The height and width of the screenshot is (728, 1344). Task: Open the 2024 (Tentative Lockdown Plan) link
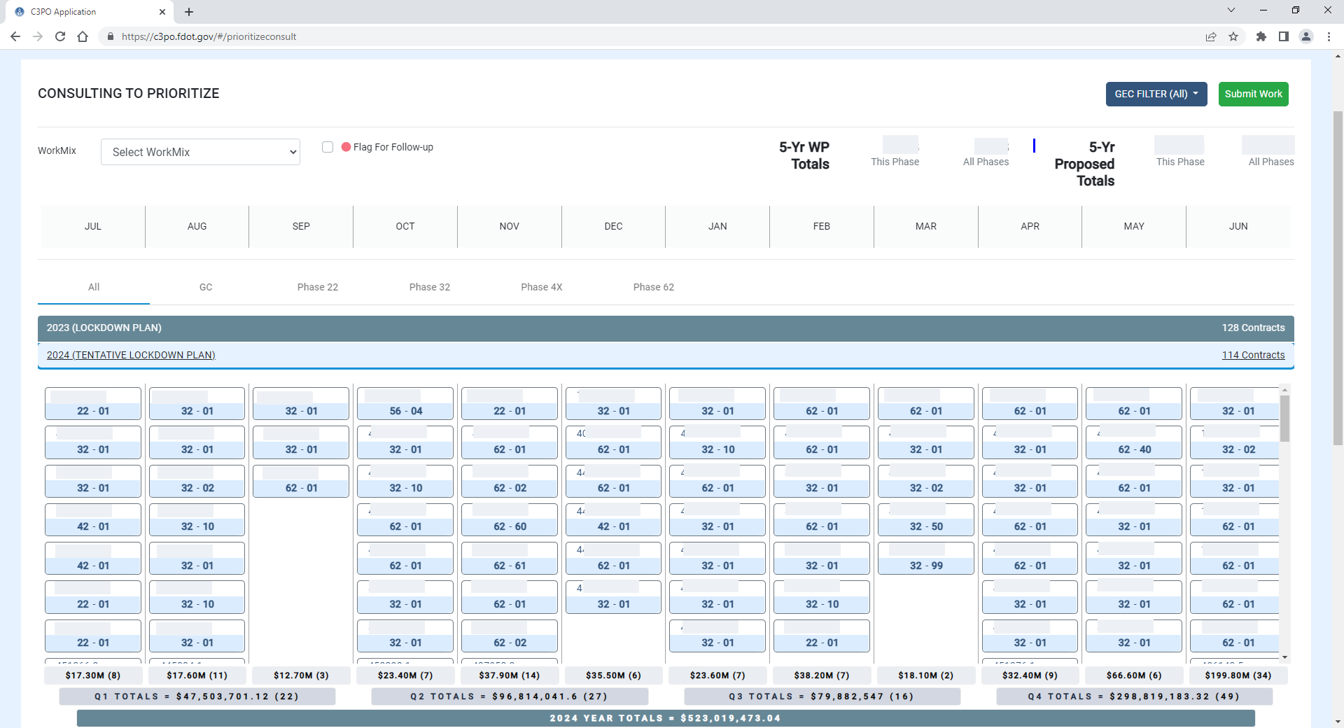[x=131, y=355]
